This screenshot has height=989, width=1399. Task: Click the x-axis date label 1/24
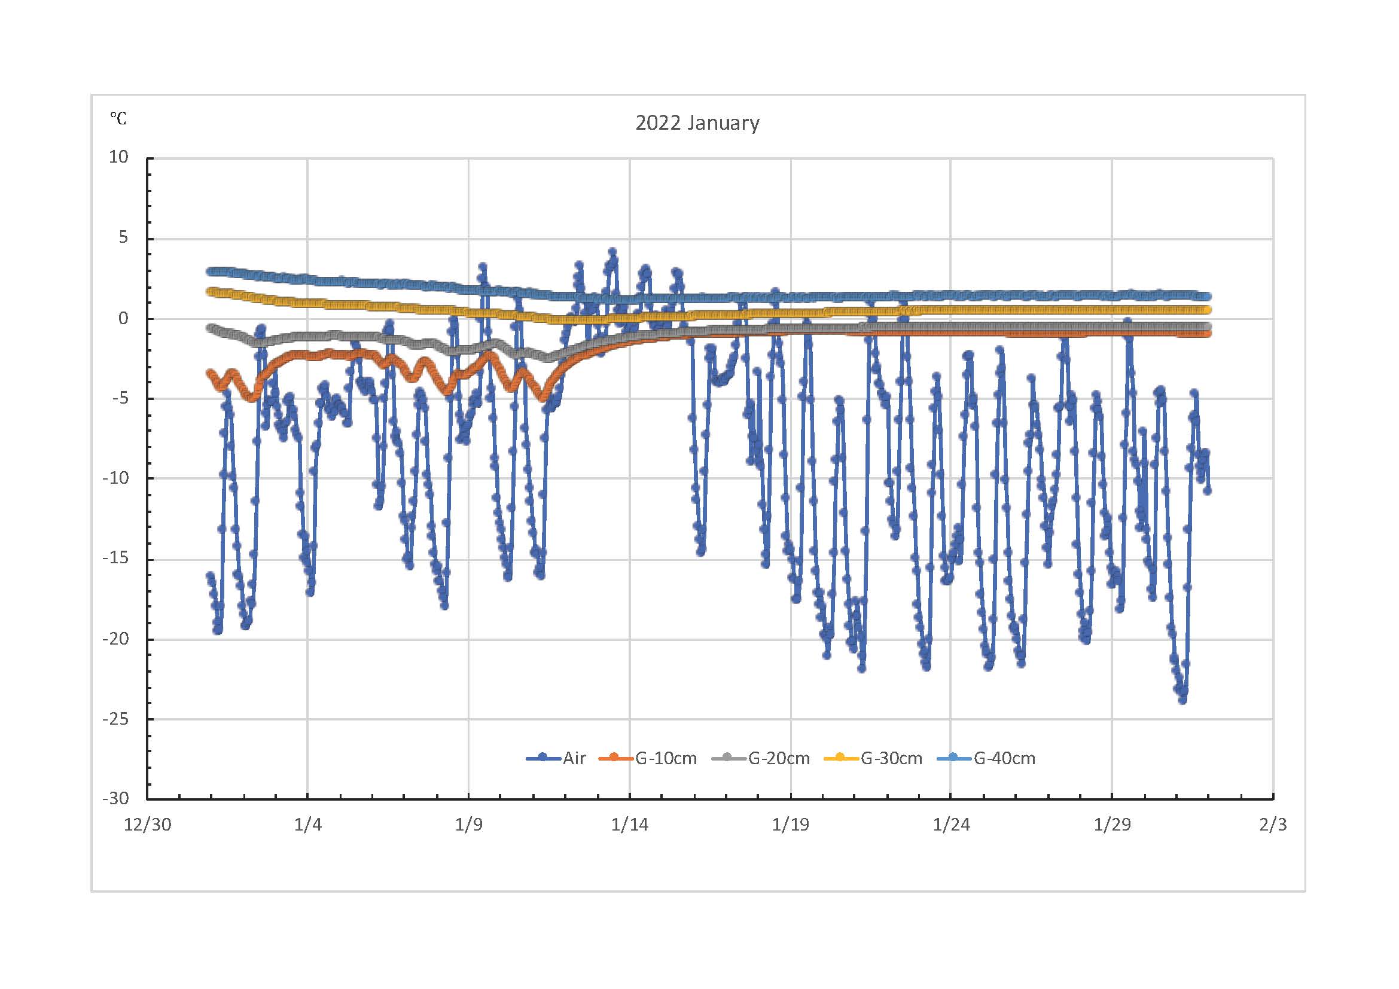point(951,825)
